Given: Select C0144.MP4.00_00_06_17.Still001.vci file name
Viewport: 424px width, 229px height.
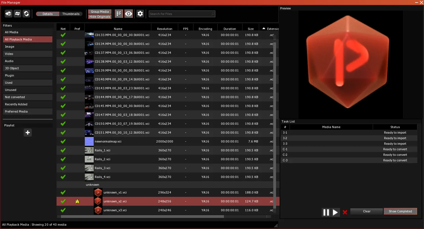Looking at the screenshot, I should point(122,97).
